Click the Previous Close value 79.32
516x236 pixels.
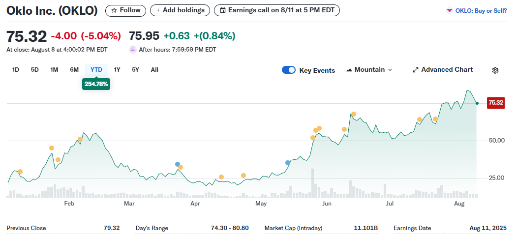[111, 228]
